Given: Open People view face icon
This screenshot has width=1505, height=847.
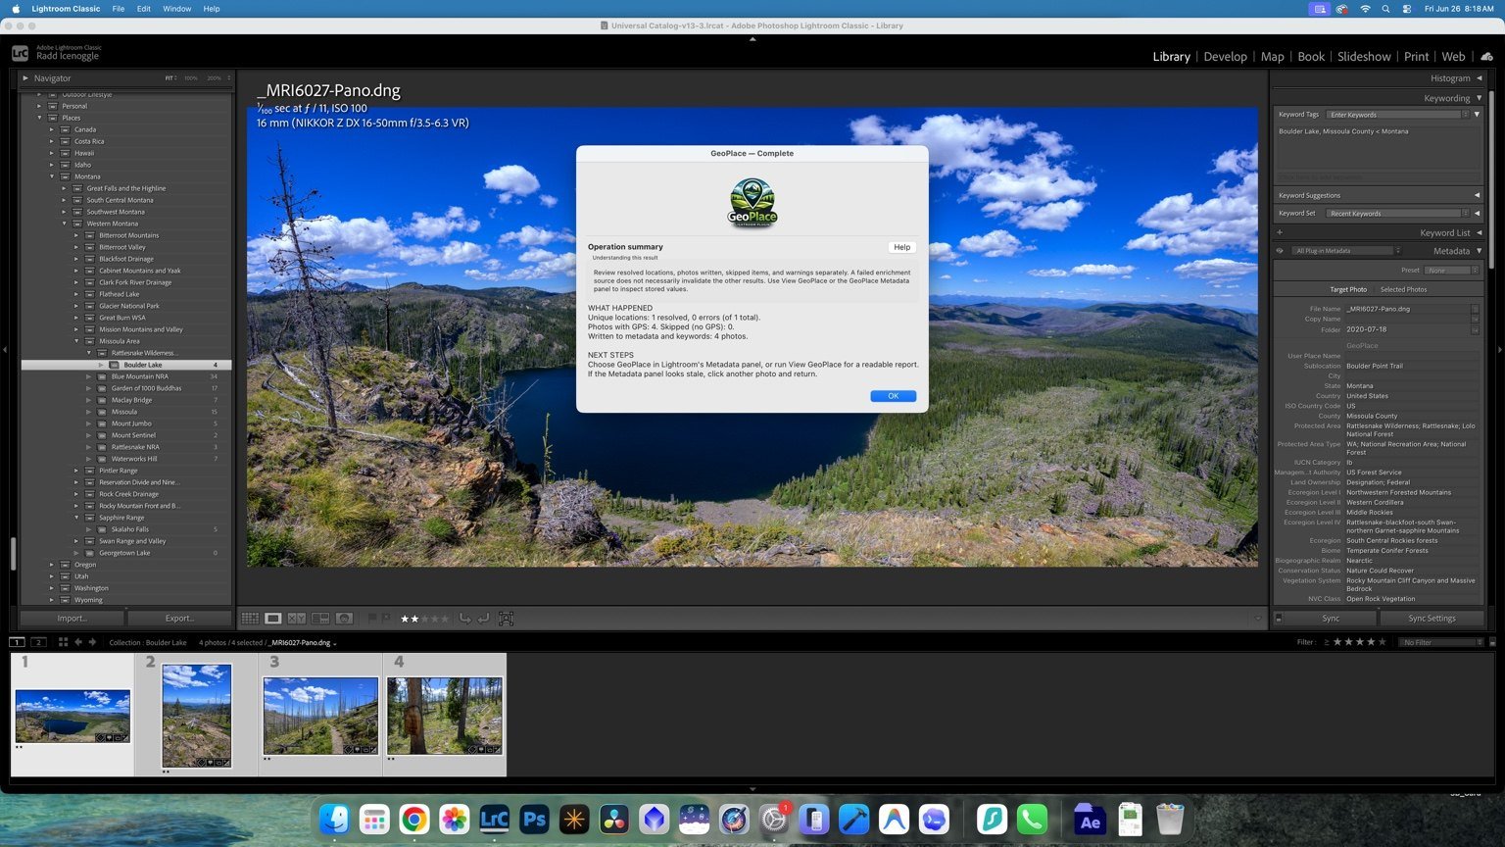Looking at the screenshot, I should tap(344, 619).
